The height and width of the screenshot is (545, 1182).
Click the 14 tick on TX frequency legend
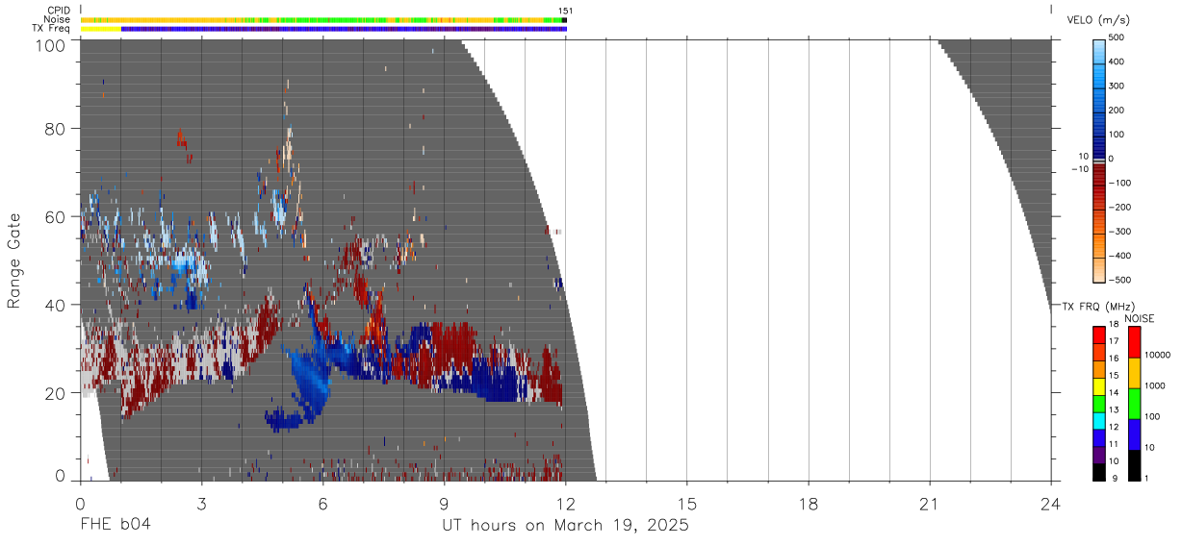(1113, 393)
